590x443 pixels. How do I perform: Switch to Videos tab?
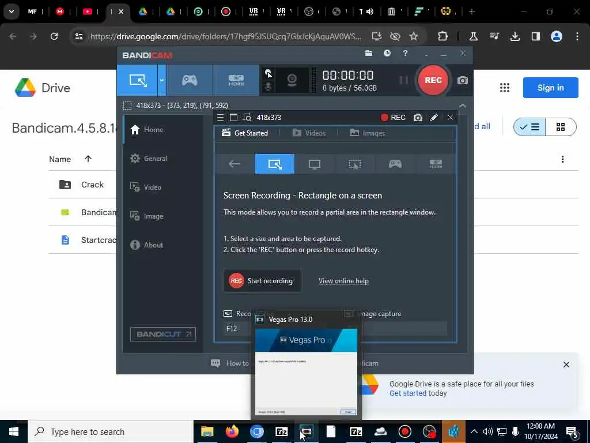click(x=309, y=133)
